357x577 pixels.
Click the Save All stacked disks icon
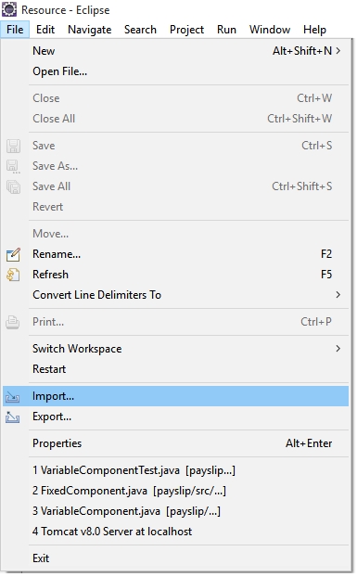(x=13, y=187)
